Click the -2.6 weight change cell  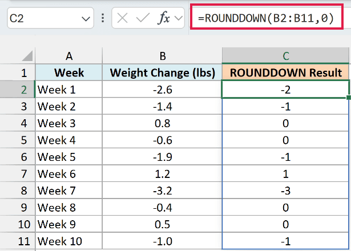(162, 89)
